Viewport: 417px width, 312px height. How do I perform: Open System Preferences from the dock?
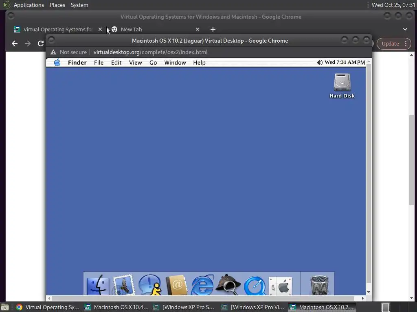point(281,286)
